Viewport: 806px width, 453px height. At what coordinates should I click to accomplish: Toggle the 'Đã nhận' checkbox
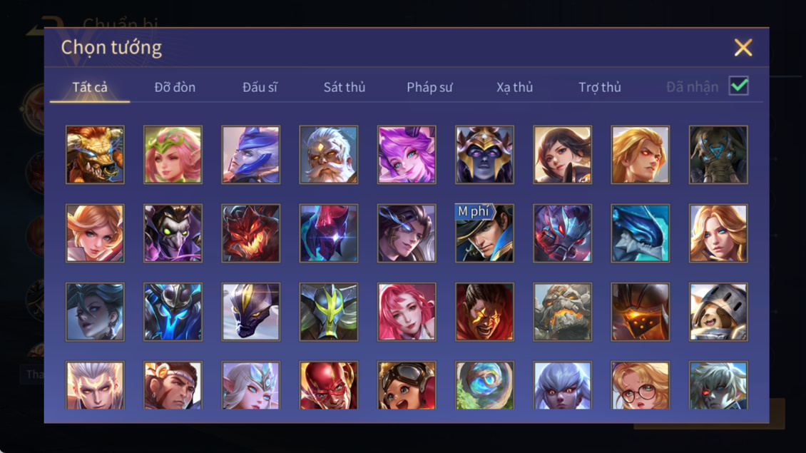point(739,86)
